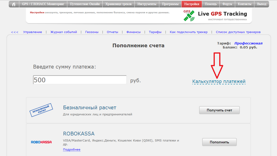Click into the payment amount field
Screen dimensions: 277x156
click(x=80, y=80)
